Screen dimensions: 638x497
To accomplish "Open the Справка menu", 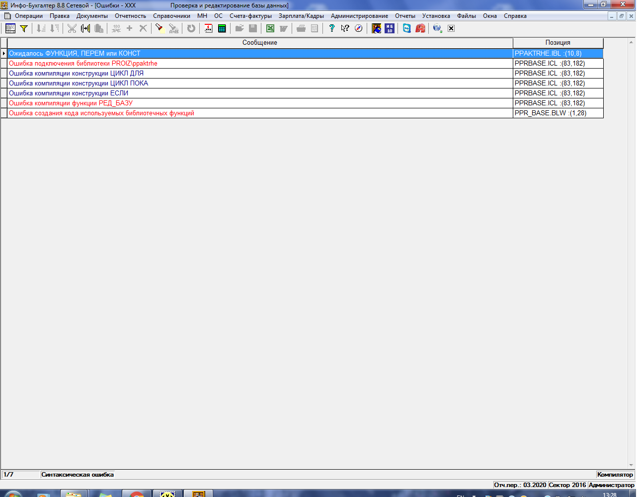I will [x=515, y=16].
